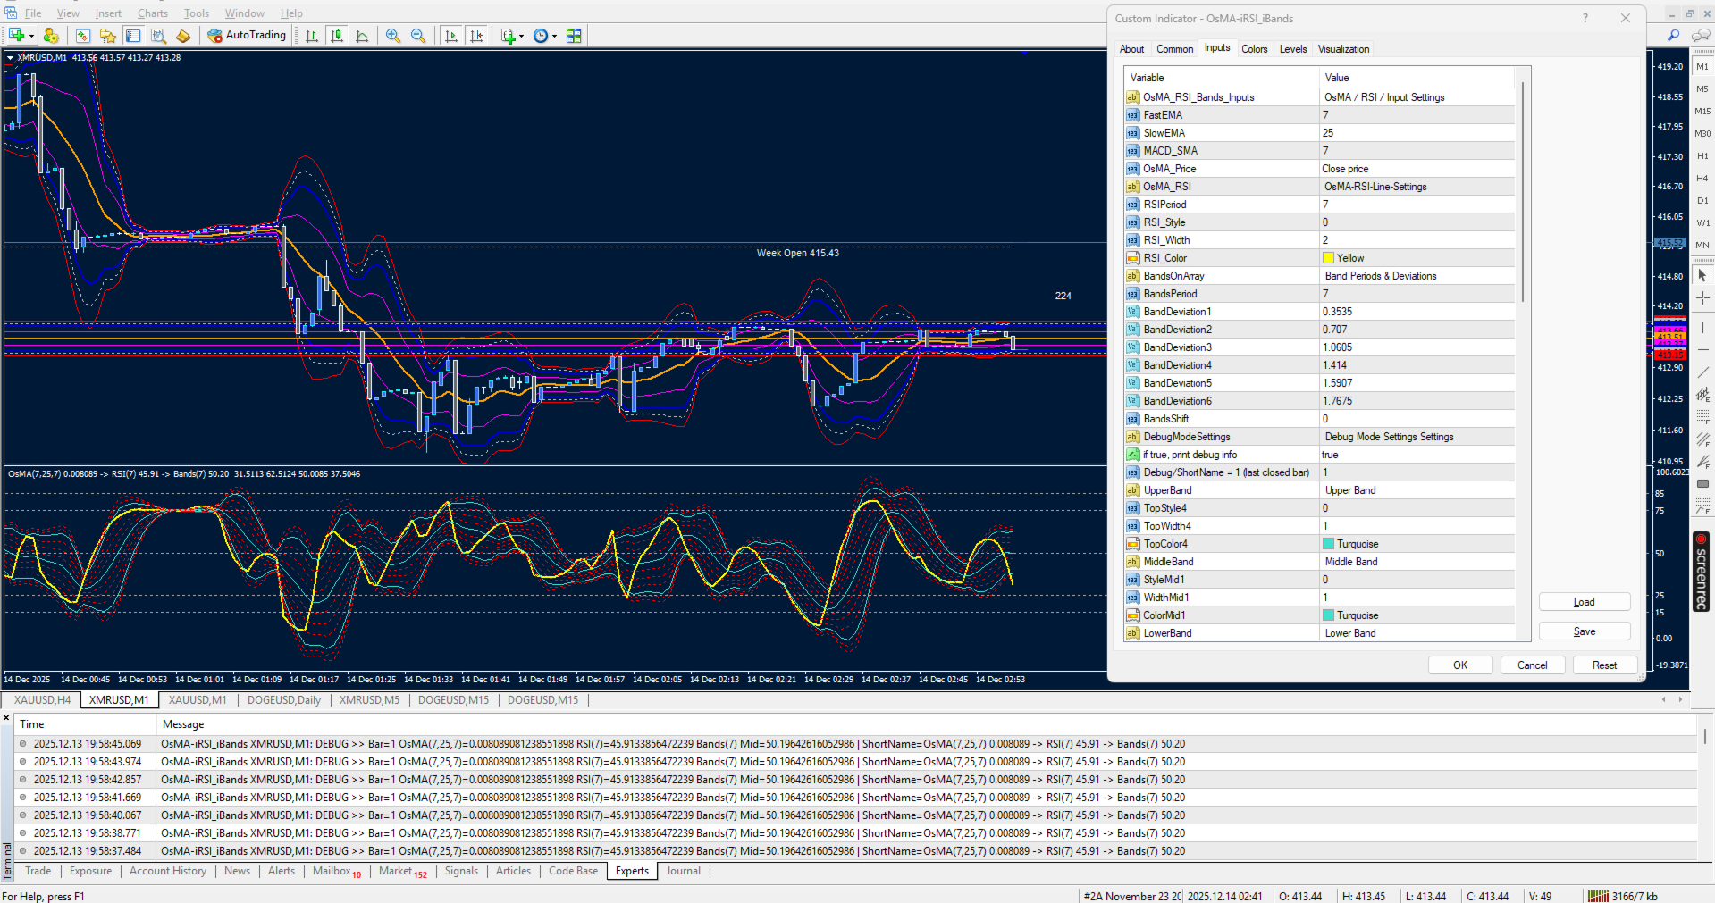1715x903 pixels.
Task: Open the New Chart dropdown arrow
Action: point(31,37)
